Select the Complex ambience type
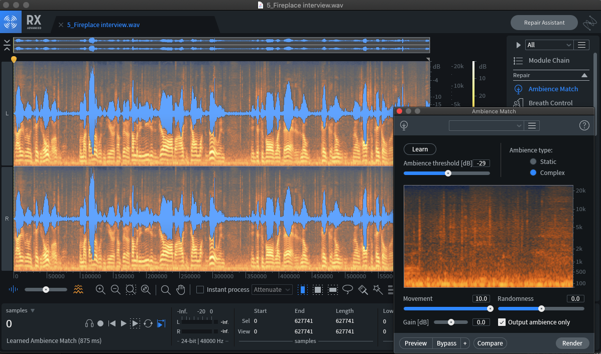Viewport: 601px width, 354px height. 533,172
